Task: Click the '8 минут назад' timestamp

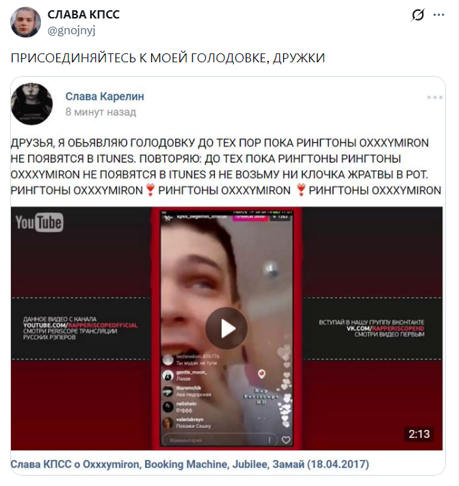Action: click(101, 112)
